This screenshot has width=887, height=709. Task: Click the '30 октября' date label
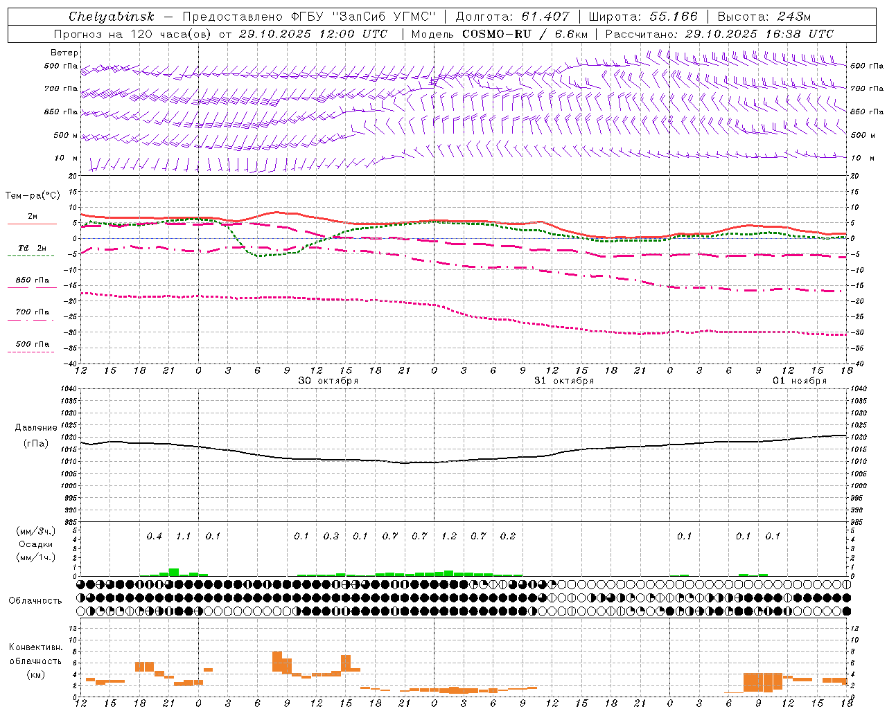pyautogui.click(x=328, y=381)
